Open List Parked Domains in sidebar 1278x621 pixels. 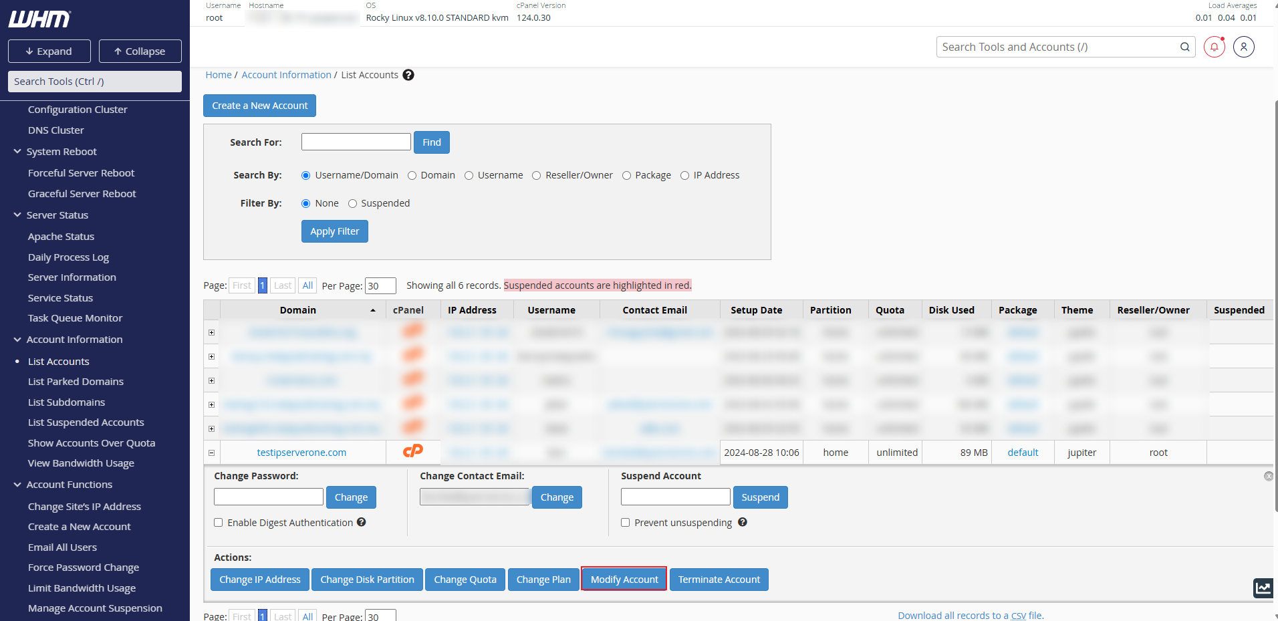click(76, 382)
